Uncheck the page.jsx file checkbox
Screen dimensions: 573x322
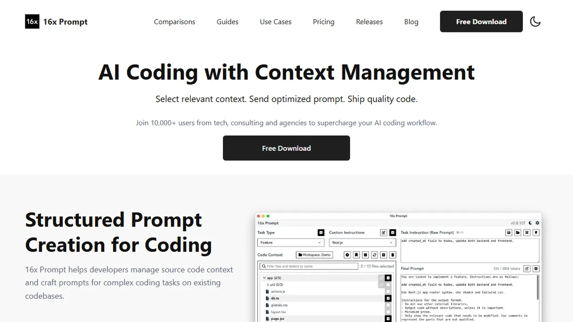(x=388, y=319)
